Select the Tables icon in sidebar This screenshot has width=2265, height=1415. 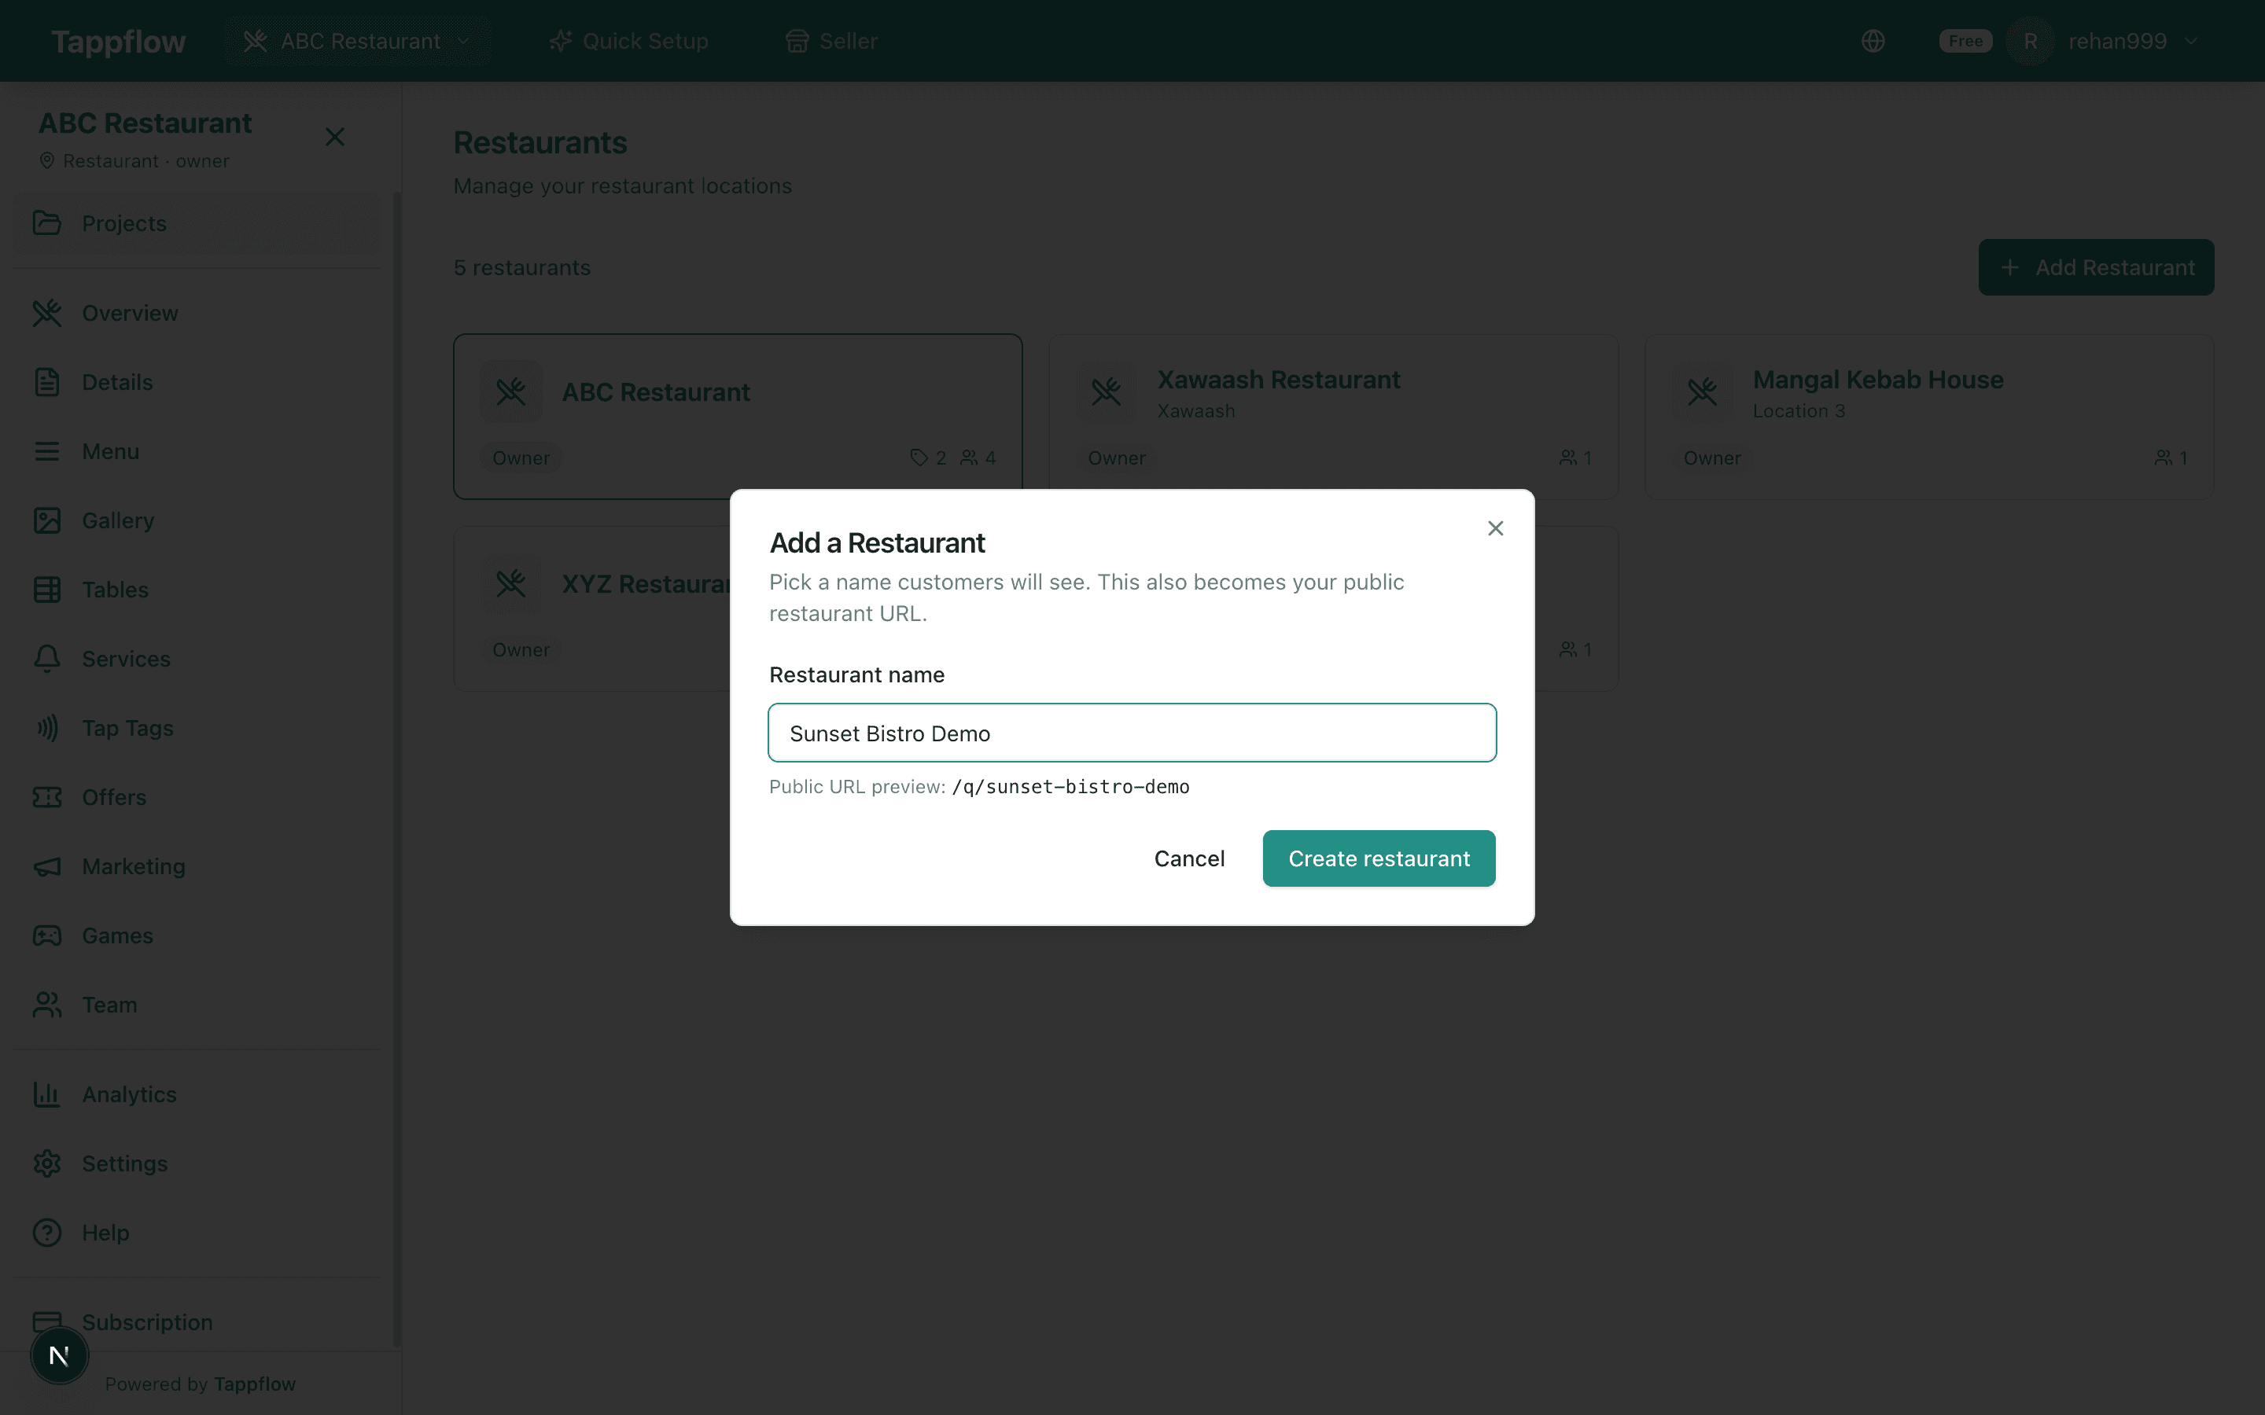[x=48, y=590]
